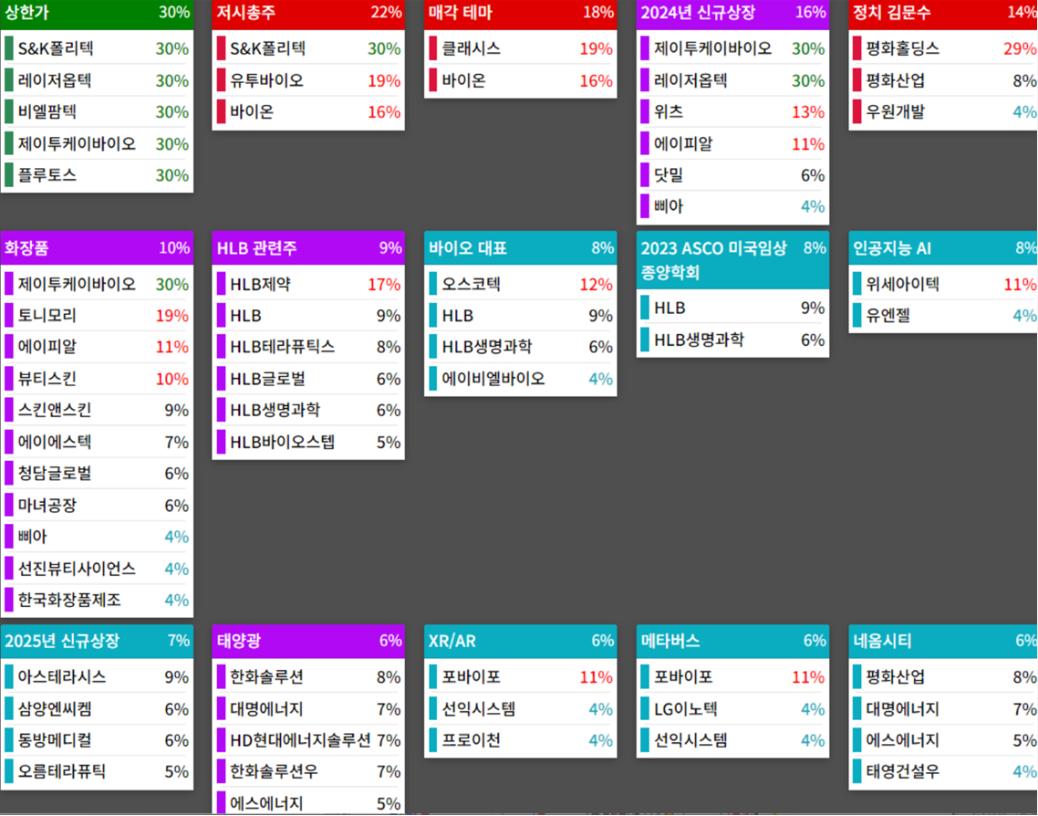
Task: Select 클래시스 in the 매각 테마 card
Action: 520,48
